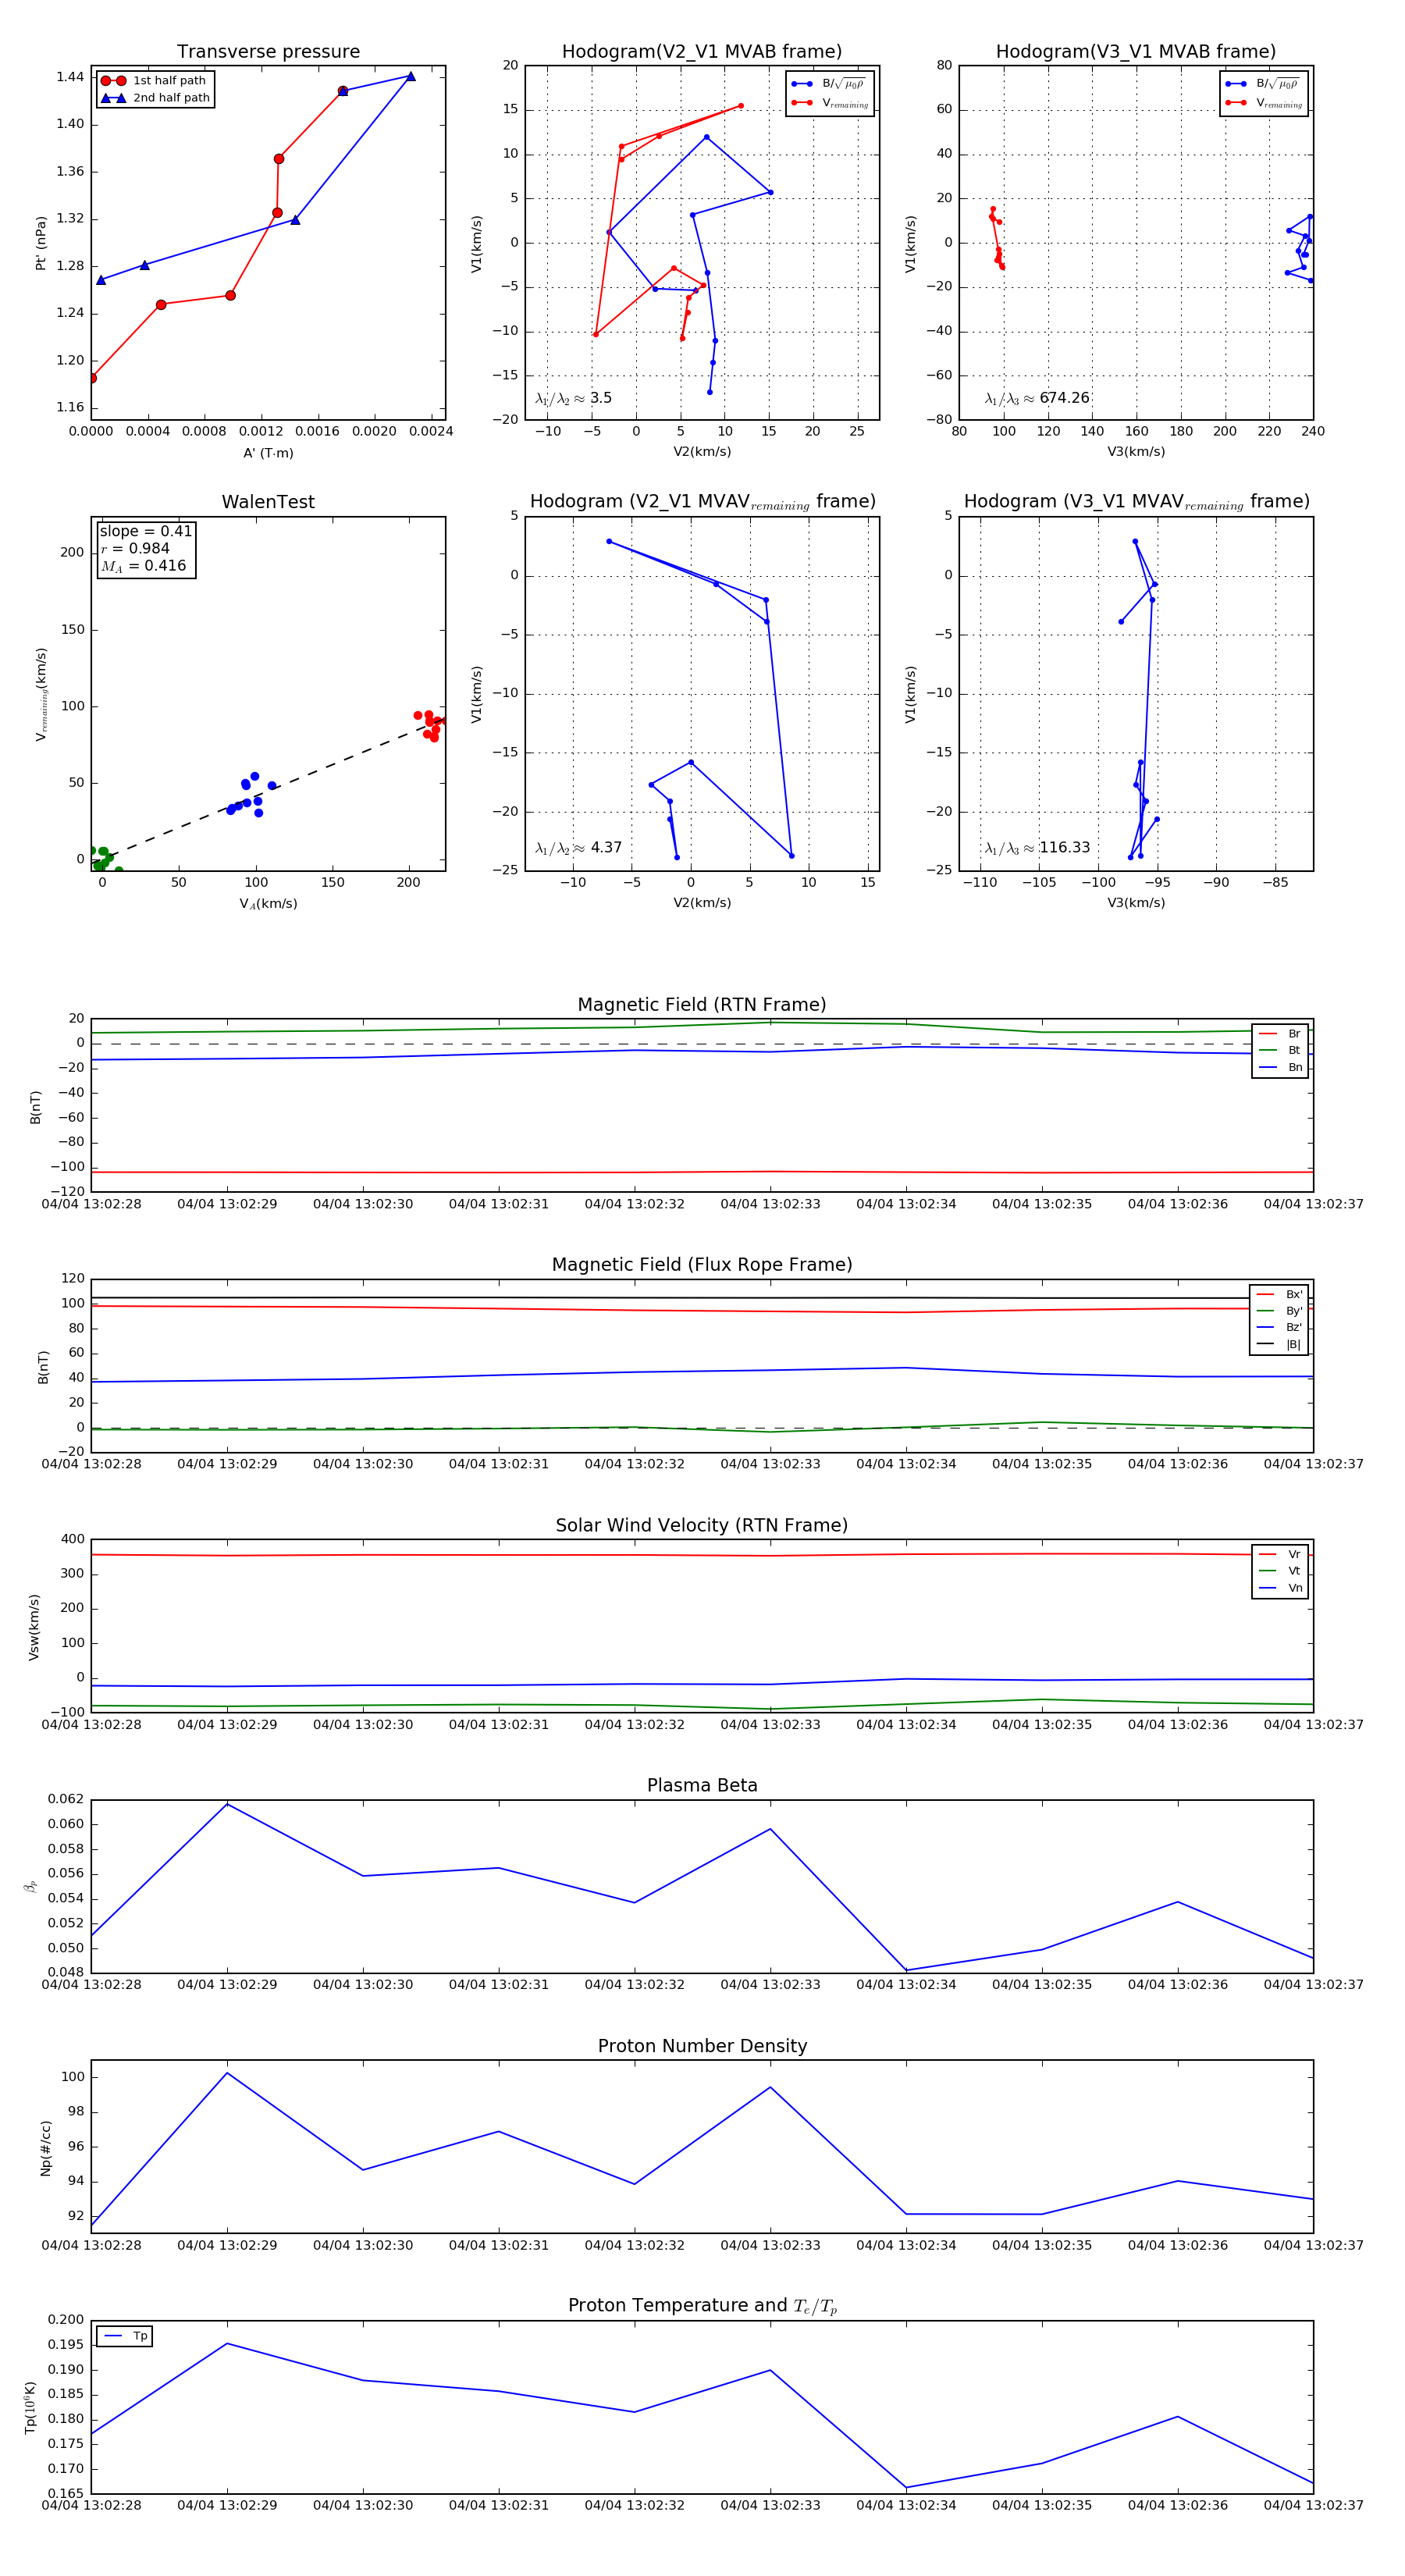The width and height of the screenshot is (1405, 2576).
Task: Click the 'Hodogram(V3_V1 MVAB frame)' title
Action: (1135, 51)
